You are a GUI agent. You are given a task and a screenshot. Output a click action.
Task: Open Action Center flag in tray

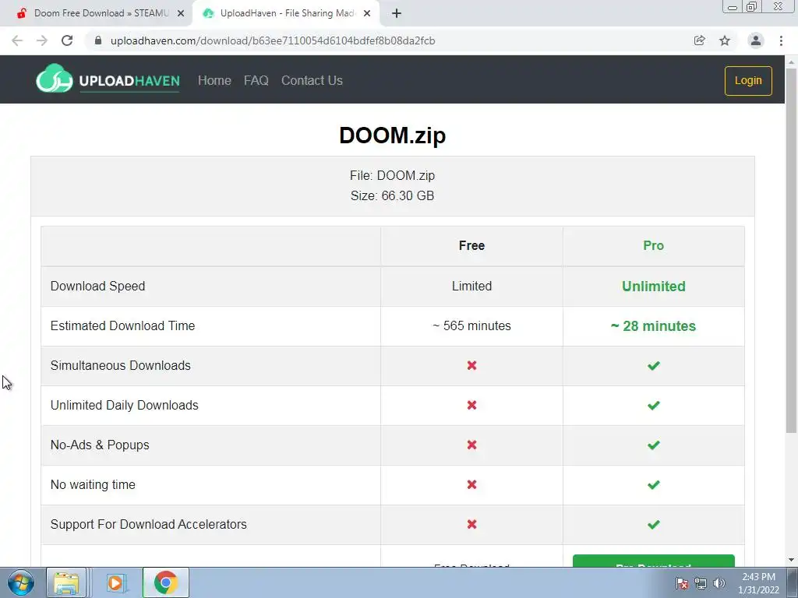tap(682, 583)
